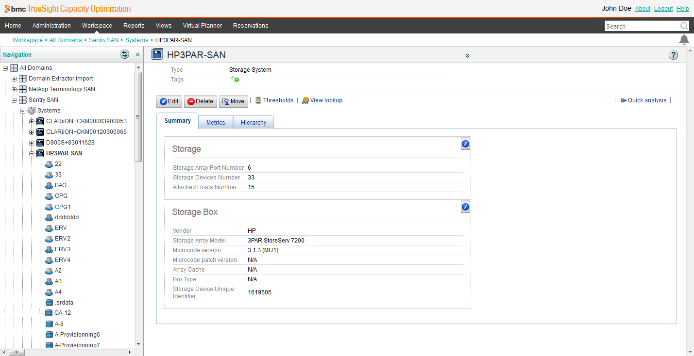694x356 pixels.
Task: Edit the Storage section with pencil icon
Action: (x=465, y=144)
